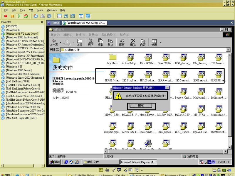Launch Internet Explorer from quick launch
The image size is (235, 176).
[x=66, y=162]
